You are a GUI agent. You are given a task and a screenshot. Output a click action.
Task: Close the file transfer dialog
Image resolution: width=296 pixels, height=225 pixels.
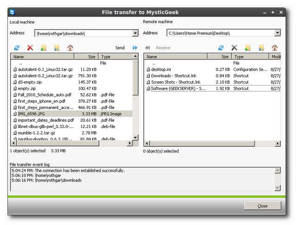tap(262, 206)
